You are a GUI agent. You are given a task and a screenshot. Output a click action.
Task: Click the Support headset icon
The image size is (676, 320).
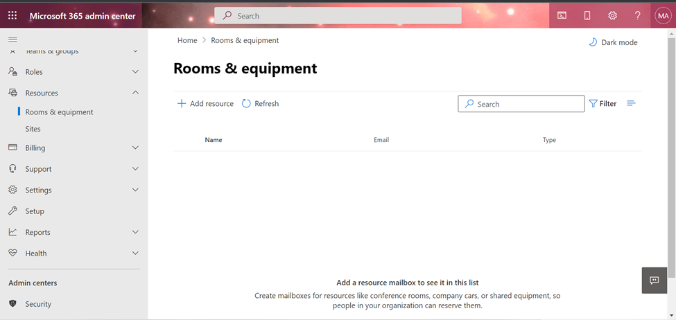(x=12, y=169)
